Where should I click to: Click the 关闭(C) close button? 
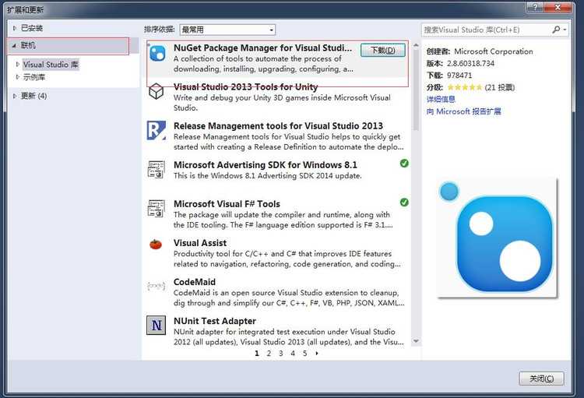point(541,379)
